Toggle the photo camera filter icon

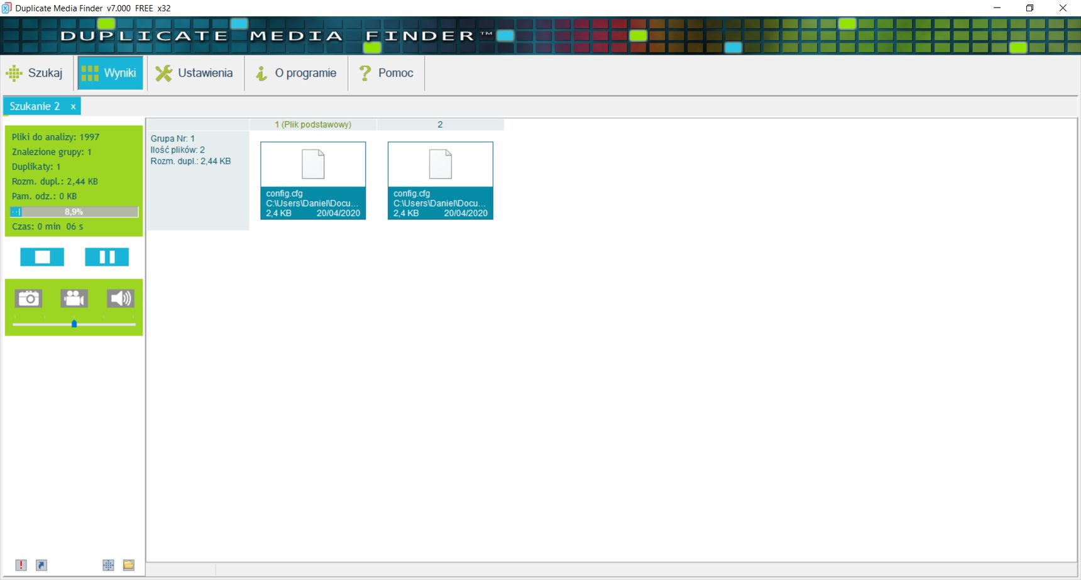pyautogui.click(x=29, y=298)
